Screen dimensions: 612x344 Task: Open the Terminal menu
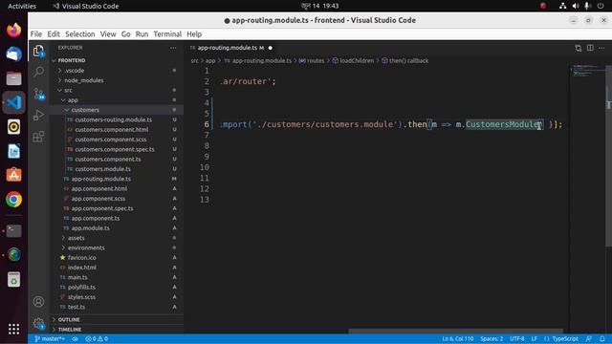click(167, 34)
